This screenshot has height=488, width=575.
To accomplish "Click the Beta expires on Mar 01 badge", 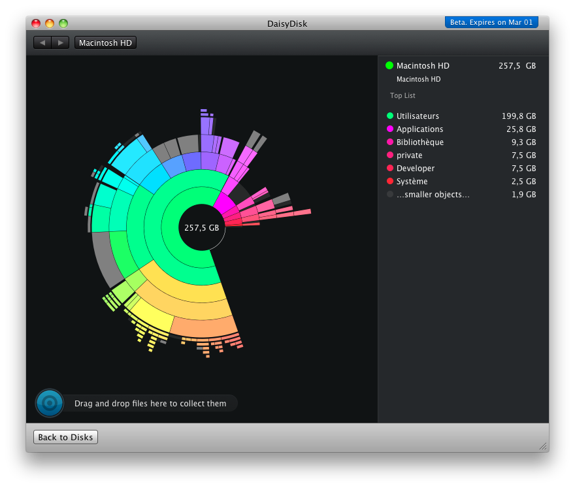I will coord(491,22).
